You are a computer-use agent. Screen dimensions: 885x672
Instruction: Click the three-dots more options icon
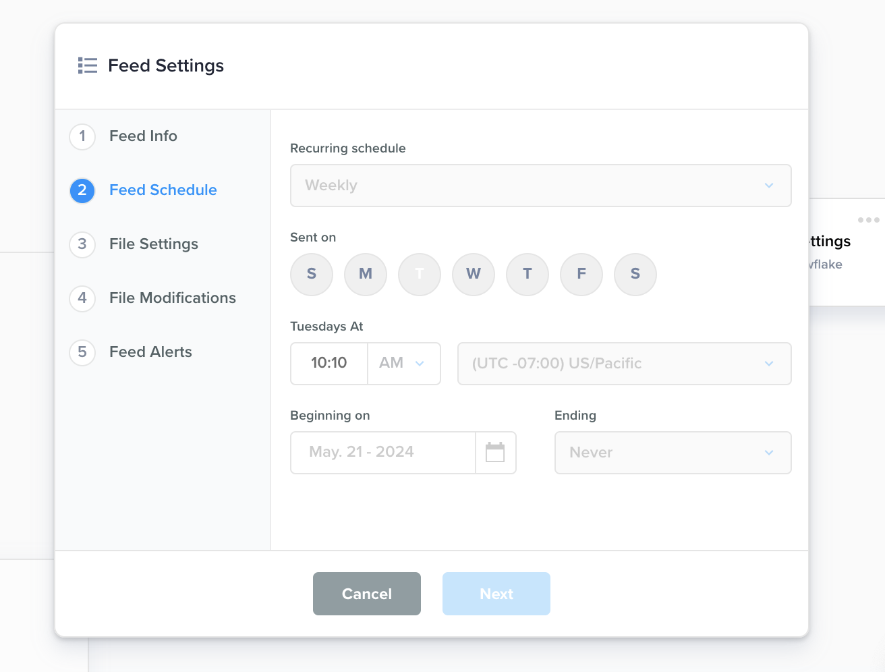coord(868,220)
